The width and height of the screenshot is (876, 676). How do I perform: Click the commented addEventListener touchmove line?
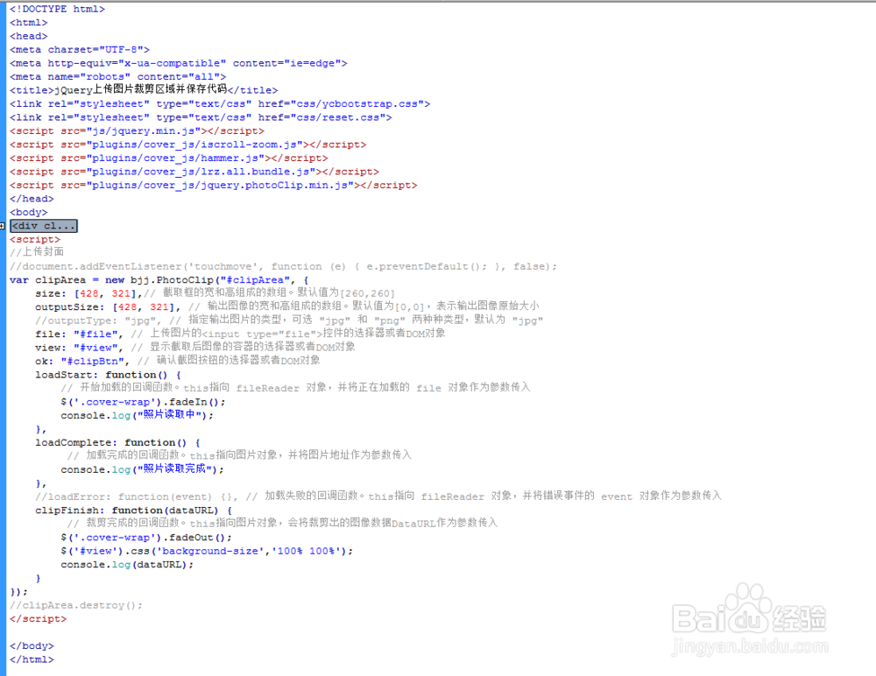point(283,266)
